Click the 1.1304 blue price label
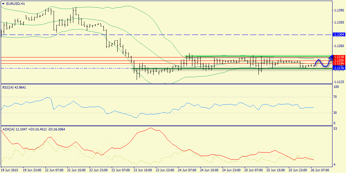Viewport: 346px width, 173px height. point(339,35)
